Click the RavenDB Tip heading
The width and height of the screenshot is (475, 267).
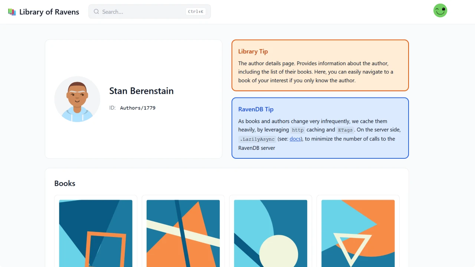[x=256, y=109]
